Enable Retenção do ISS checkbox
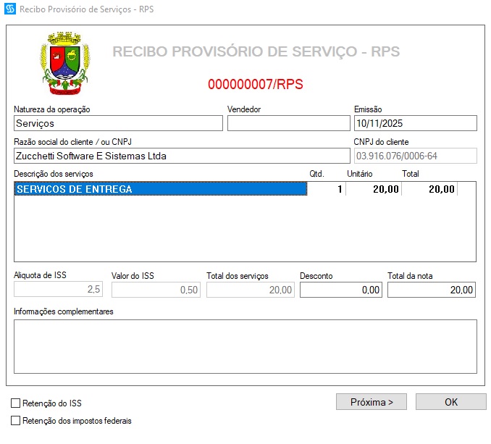This screenshot has height=444, width=491. tap(16, 403)
